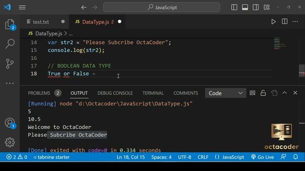The height and width of the screenshot is (171, 305).
Task: Open the customize layout icon
Action: tap(266, 8)
